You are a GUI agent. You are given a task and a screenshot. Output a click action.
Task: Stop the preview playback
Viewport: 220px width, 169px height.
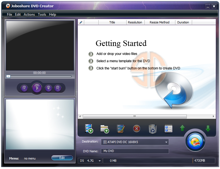click(49, 88)
